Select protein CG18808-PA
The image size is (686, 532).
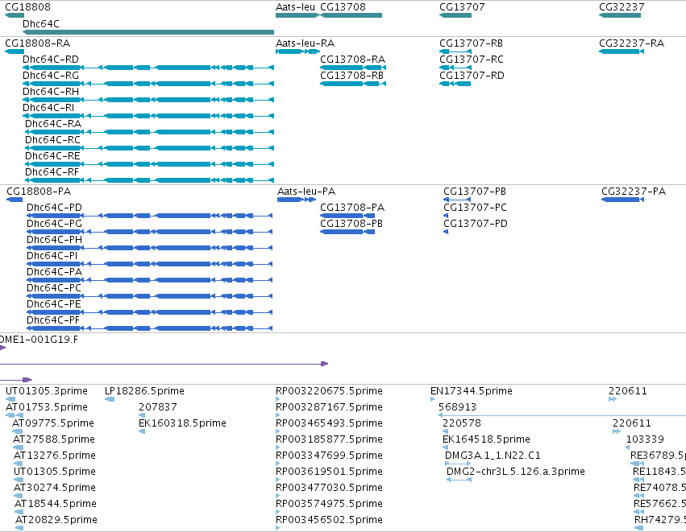click(x=15, y=200)
